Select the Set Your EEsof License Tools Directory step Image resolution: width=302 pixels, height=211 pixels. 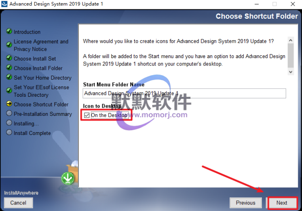click(x=41, y=91)
